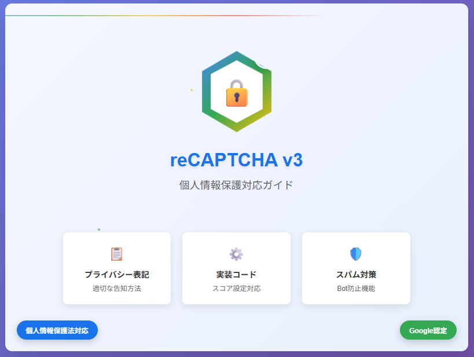
Task: Select the スパム対策 card heading
Action: click(356, 275)
